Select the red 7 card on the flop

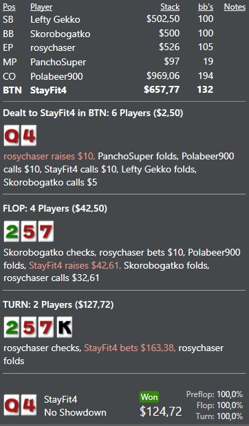[46, 231]
